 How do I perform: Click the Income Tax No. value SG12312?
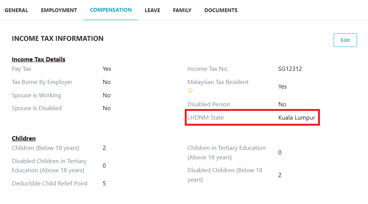(x=290, y=69)
